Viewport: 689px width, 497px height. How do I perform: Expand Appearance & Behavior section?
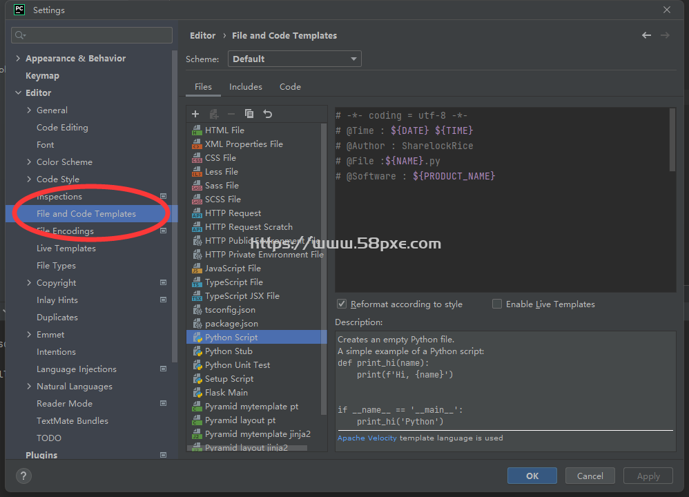click(x=18, y=58)
